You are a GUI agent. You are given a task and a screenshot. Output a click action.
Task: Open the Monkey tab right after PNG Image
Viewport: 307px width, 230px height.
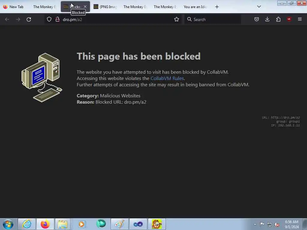135,7
